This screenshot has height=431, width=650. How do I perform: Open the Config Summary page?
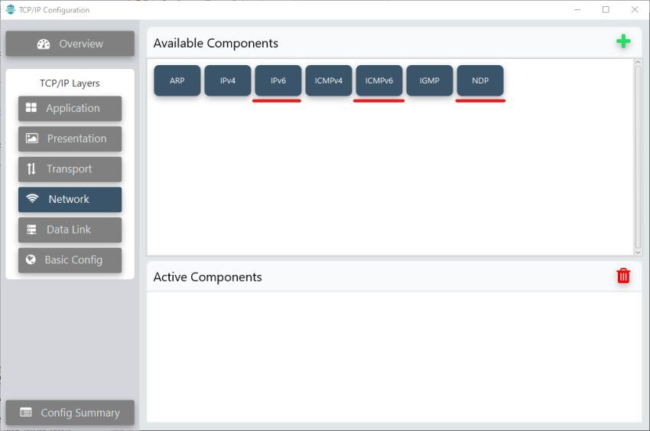coord(70,413)
